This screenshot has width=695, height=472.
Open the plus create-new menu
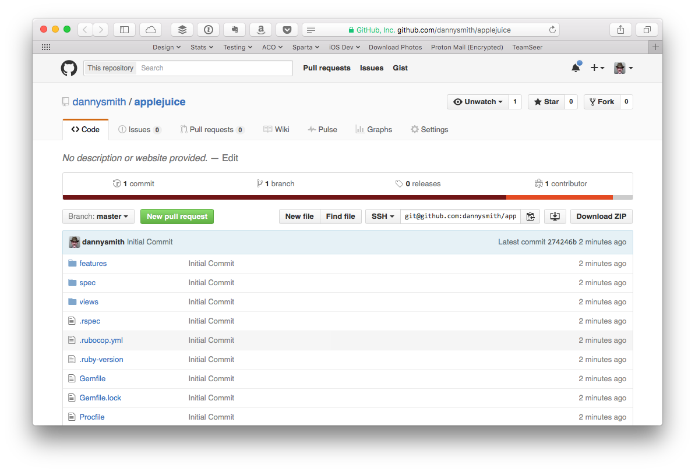[598, 68]
